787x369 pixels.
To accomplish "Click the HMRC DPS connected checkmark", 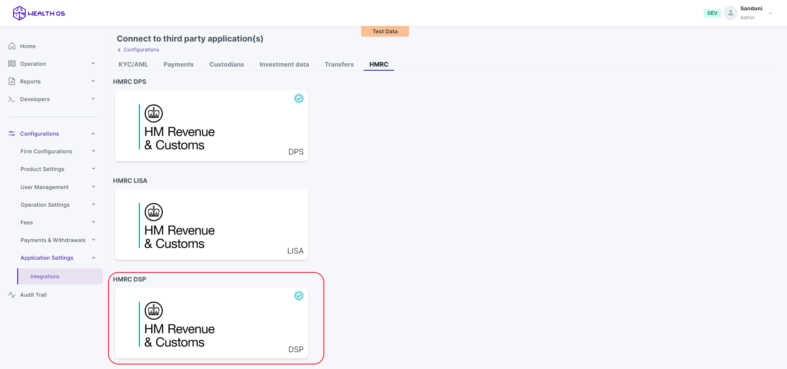I will tap(299, 98).
